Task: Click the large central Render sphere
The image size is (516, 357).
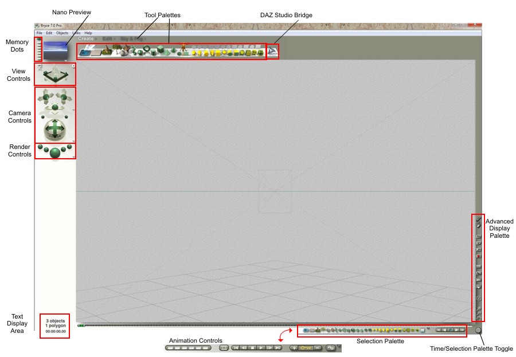Action: pyautogui.click(x=55, y=152)
